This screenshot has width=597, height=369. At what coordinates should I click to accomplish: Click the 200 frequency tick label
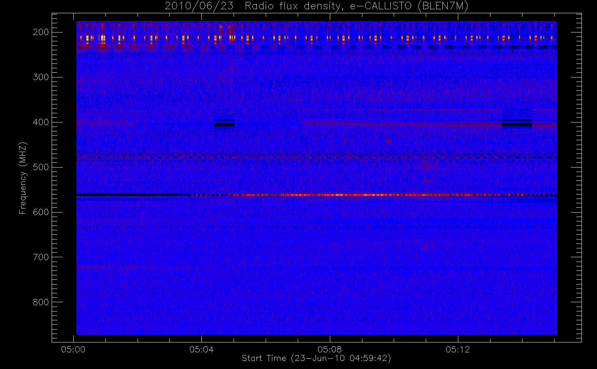coord(41,32)
